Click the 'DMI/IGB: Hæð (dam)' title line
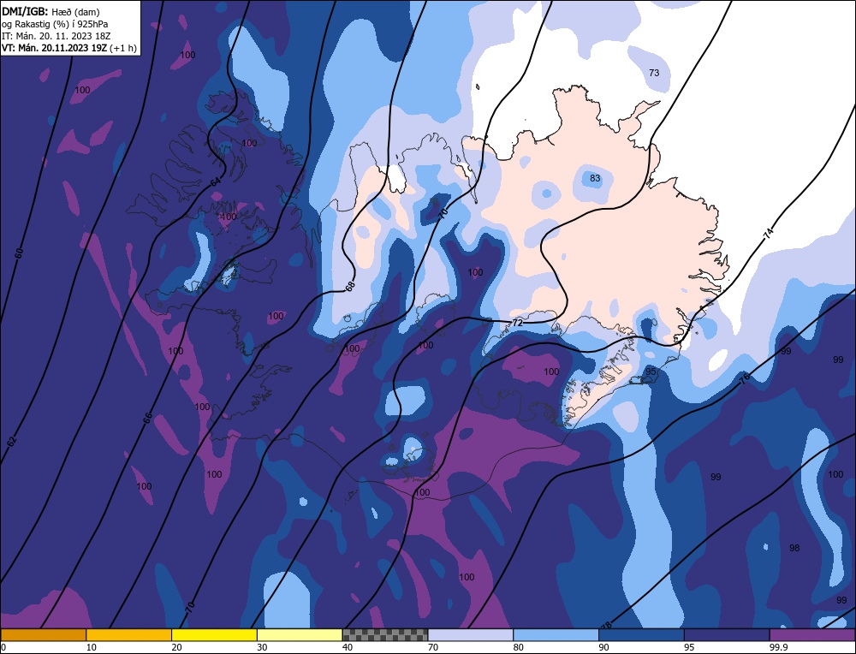Screen dimensions: 856x654 click(x=51, y=11)
